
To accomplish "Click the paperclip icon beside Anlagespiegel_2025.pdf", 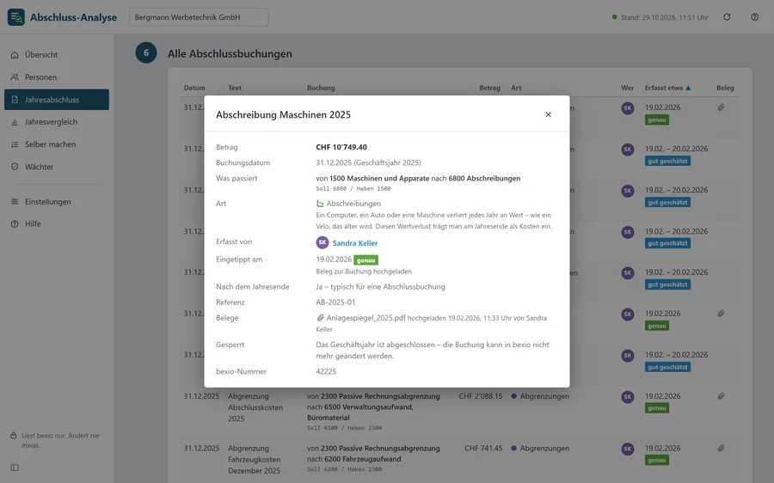I will 320,318.
